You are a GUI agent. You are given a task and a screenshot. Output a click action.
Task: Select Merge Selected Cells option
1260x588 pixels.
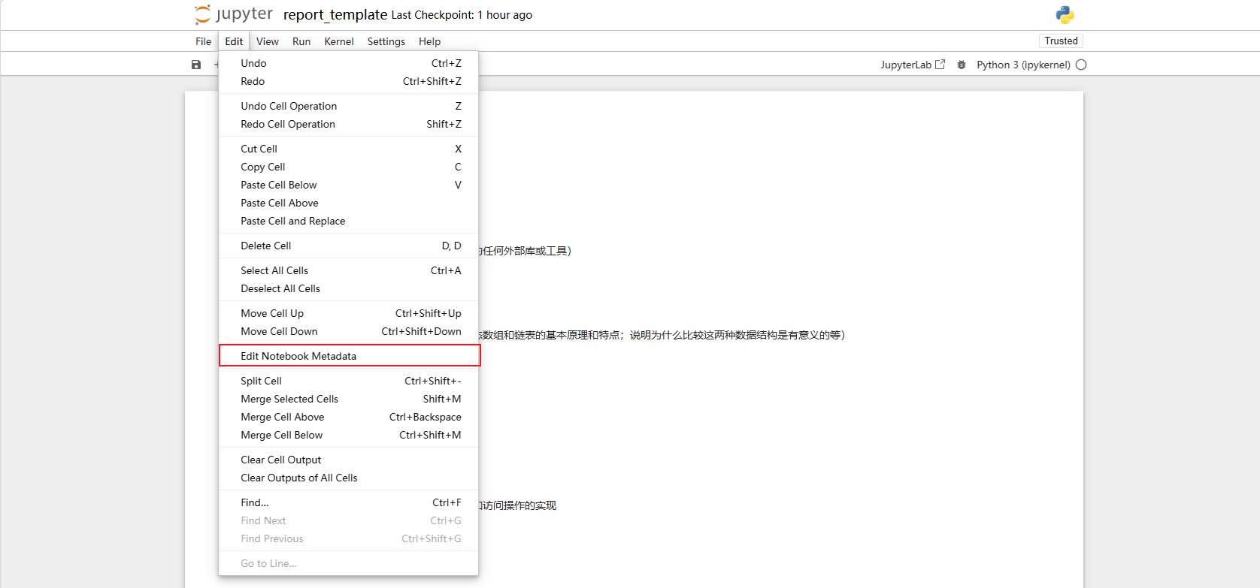pos(289,399)
